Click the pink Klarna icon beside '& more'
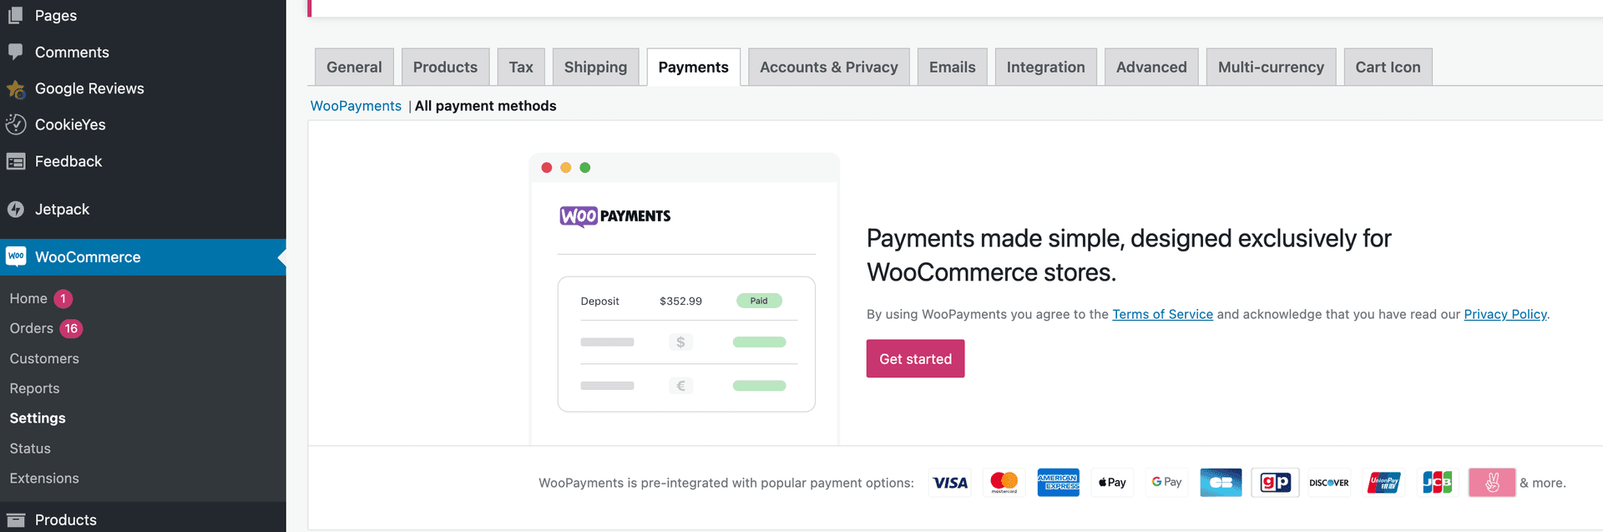1603x532 pixels. coord(1491,482)
